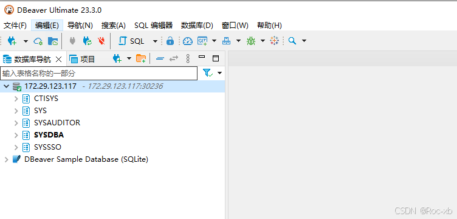The height and width of the screenshot is (219, 457).
Task: Open the new connection dropdown arrow in main toolbar
Action: pyautogui.click(x=26, y=41)
